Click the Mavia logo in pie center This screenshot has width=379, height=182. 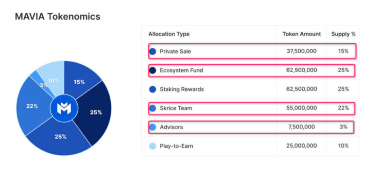coord(64,108)
